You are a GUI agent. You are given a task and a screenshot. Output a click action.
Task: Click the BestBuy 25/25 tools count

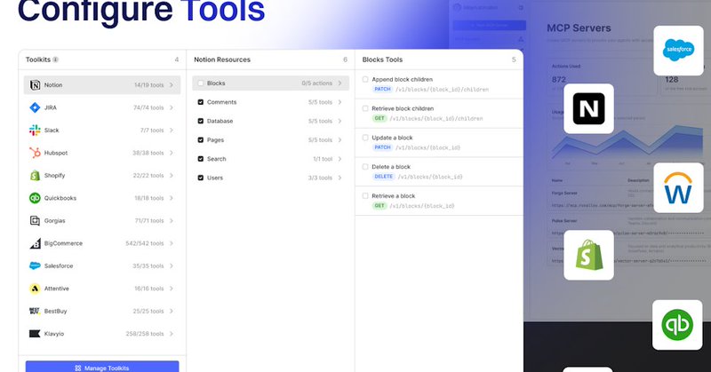pos(148,311)
